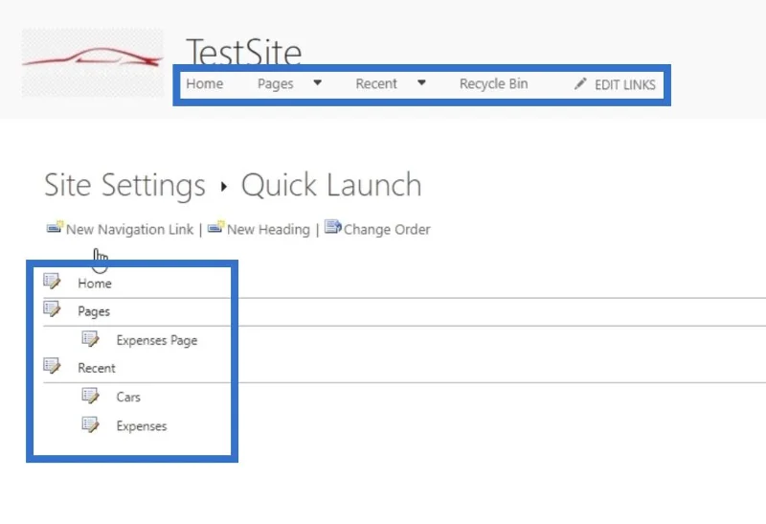Click the New Heading icon
Screen dimensions: 766x524
[x=216, y=227]
